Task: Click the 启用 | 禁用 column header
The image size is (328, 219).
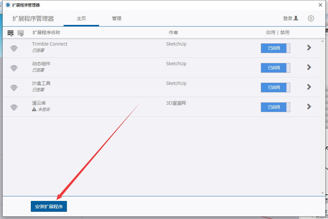Action: coord(277,32)
